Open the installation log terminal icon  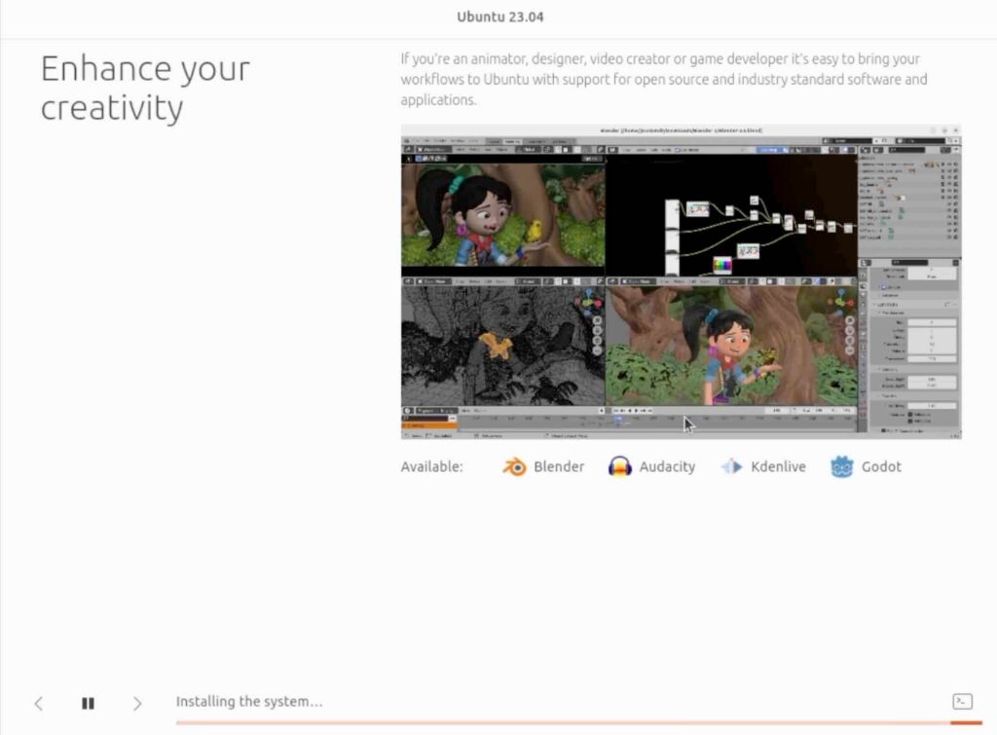pos(962,701)
